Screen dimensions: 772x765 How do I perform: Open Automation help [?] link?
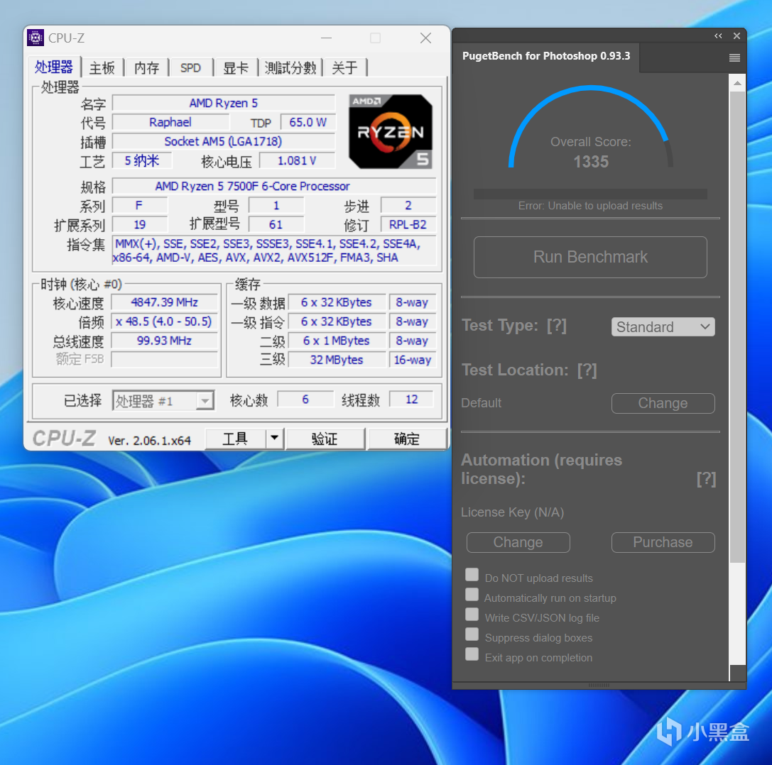[x=705, y=479]
